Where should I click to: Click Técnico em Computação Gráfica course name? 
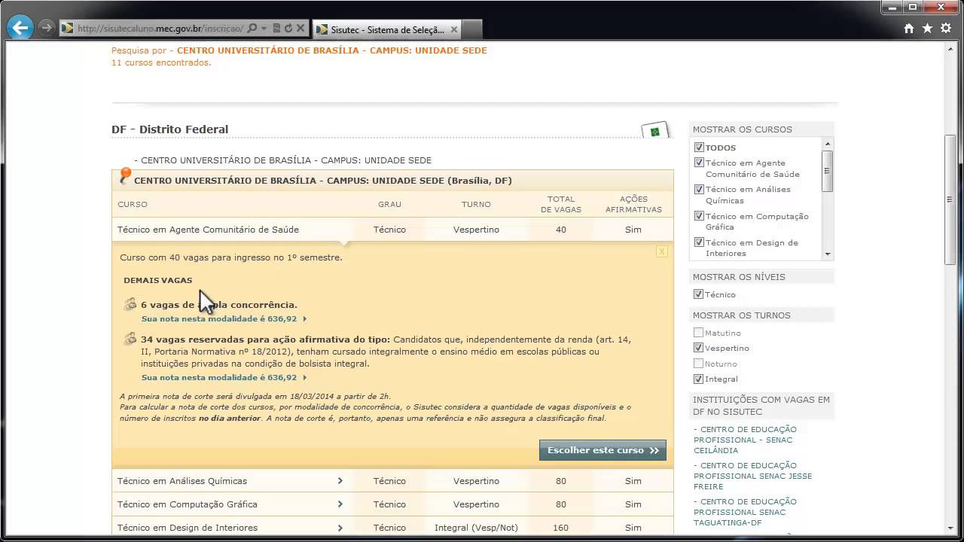pyautogui.click(x=188, y=504)
